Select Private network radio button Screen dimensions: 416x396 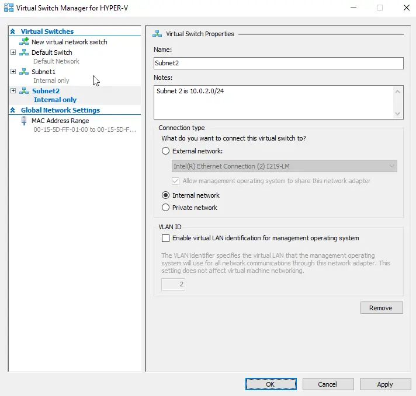click(x=165, y=208)
